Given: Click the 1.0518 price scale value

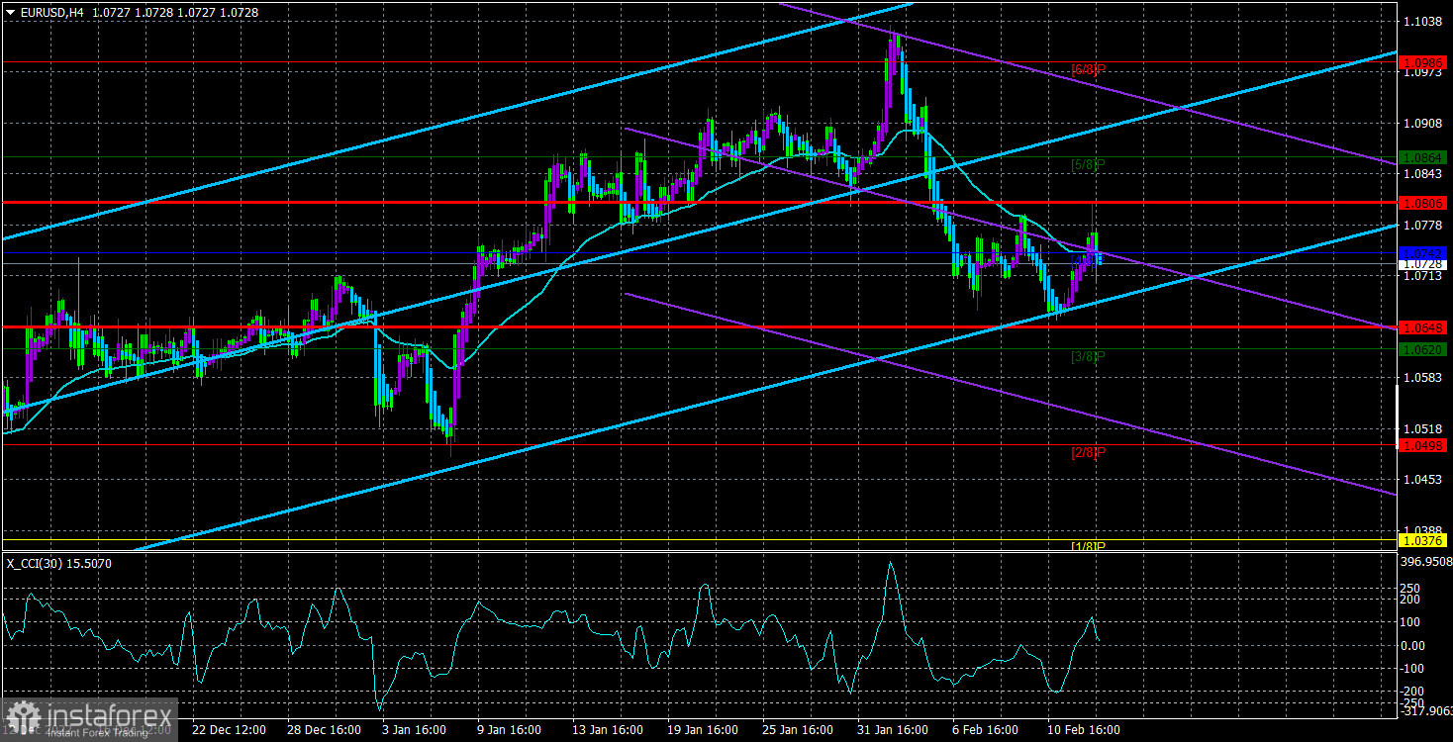Looking at the screenshot, I should [x=1420, y=429].
